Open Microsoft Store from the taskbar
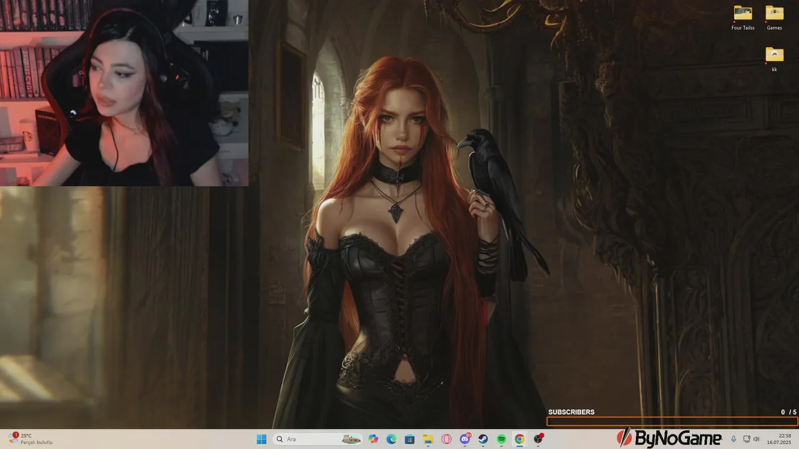This screenshot has width=799, height=449. tap(409, 439)
